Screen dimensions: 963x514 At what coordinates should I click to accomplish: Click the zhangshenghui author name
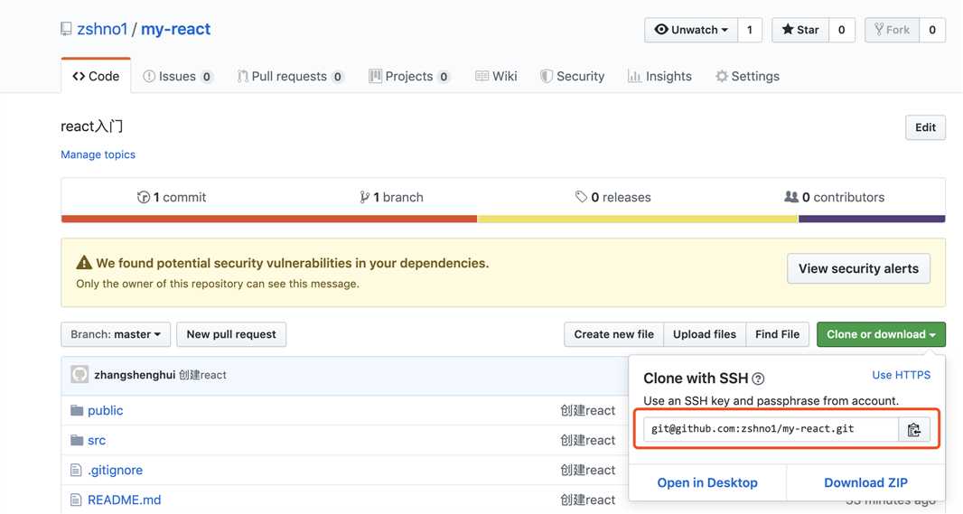pos(135,375)
